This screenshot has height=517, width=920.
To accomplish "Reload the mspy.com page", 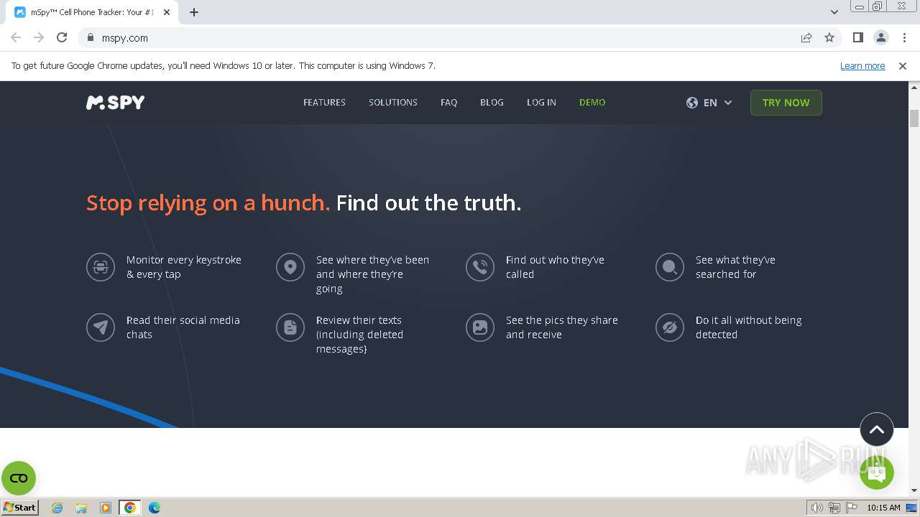I will [62, 37].
